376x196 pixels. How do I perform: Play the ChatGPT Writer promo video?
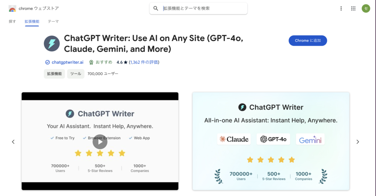(100, 141)
